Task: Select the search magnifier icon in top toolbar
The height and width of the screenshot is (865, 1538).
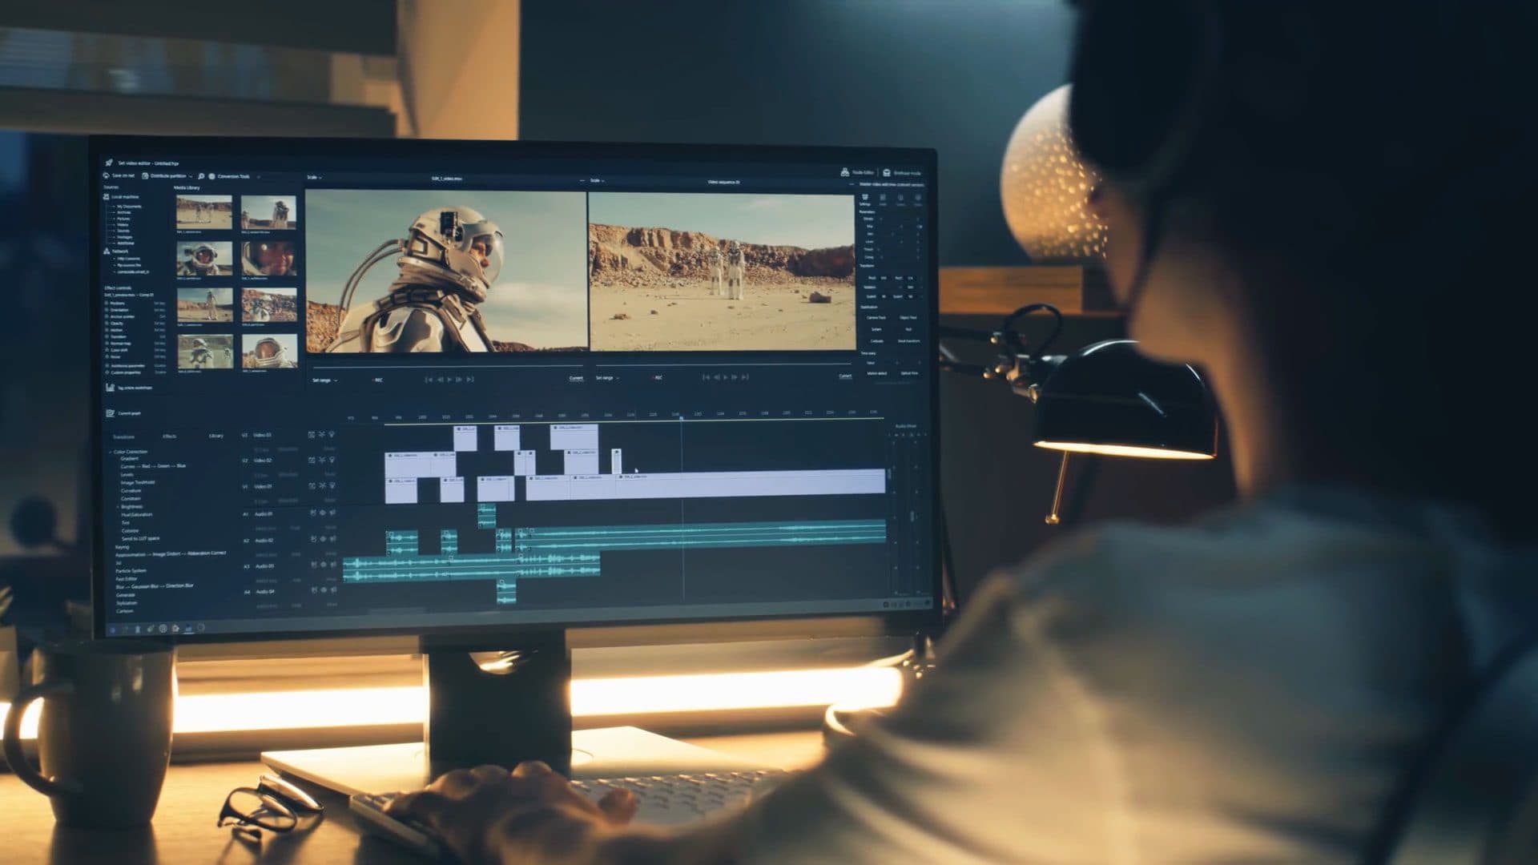Action: pos(201,175)
